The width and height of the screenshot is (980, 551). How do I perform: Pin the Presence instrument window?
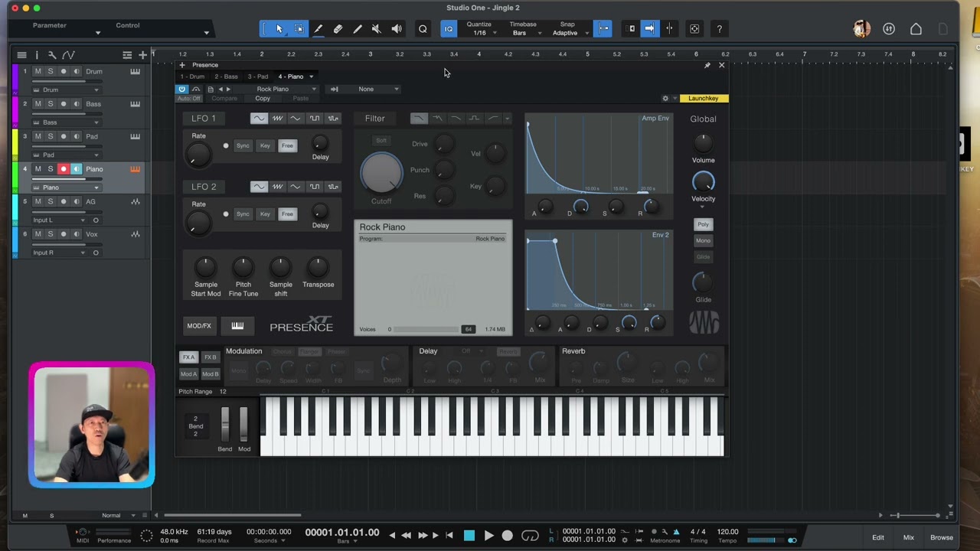click(707, 65)
